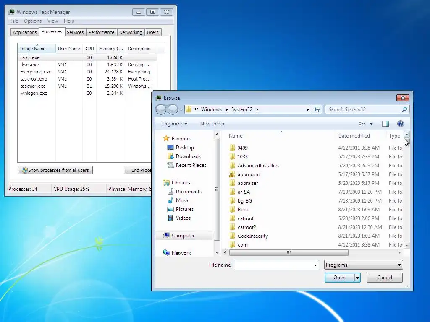Close the Browse dialog

403,98
